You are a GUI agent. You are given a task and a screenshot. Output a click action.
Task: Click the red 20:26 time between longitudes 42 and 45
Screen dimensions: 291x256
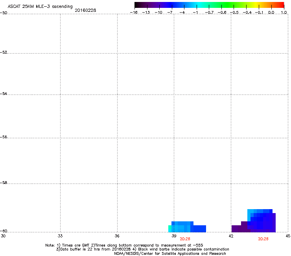pos(263,239)
